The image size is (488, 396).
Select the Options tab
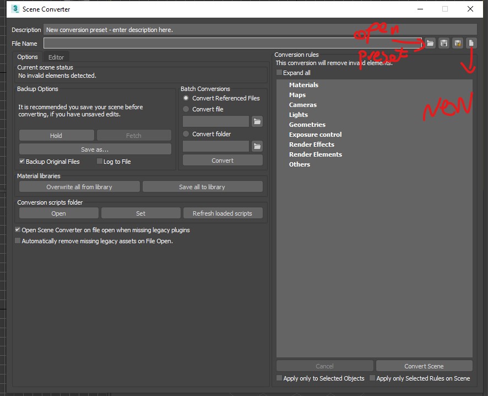tap(28, 57)
